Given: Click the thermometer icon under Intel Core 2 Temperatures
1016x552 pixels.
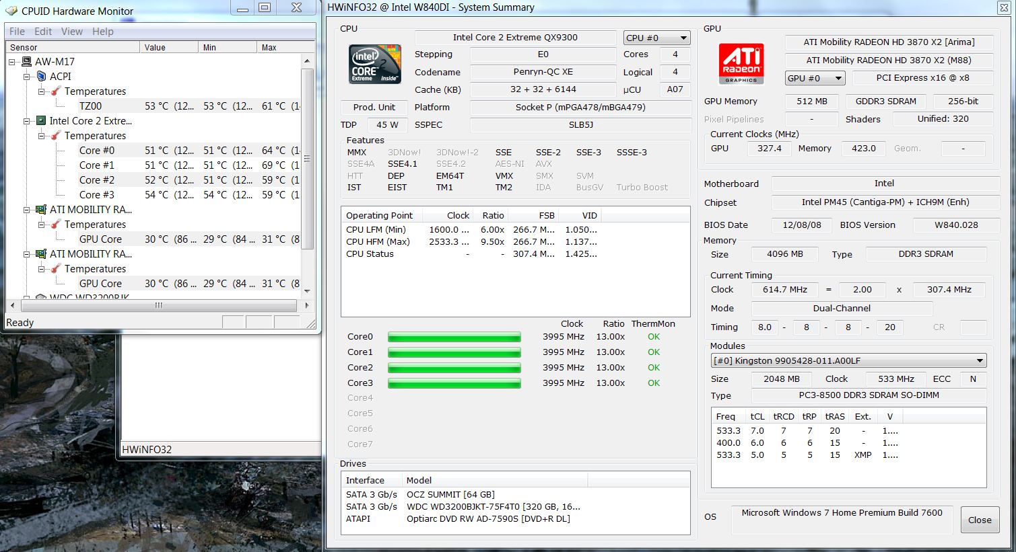Looking at the screenshot, I should [56, 136].
